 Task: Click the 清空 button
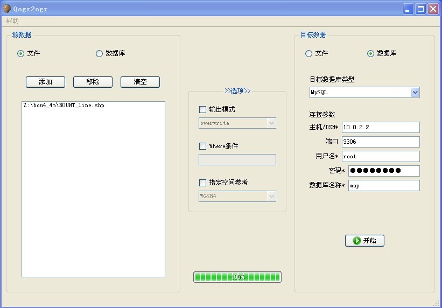click(x=140, y=82)
